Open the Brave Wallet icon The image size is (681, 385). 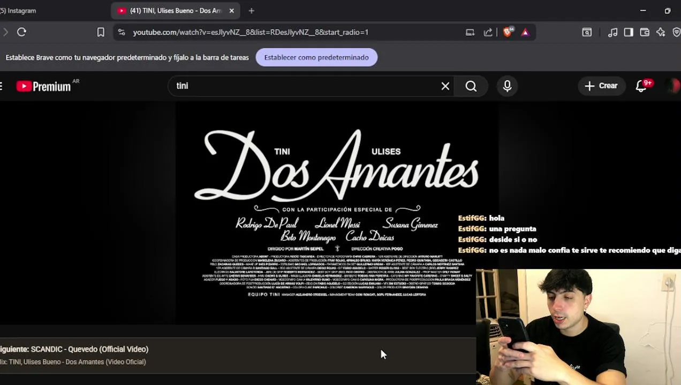pyautogui.click(x=645, y=32)
